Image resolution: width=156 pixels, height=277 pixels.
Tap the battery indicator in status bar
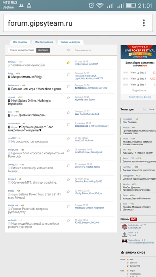(131, 6)
